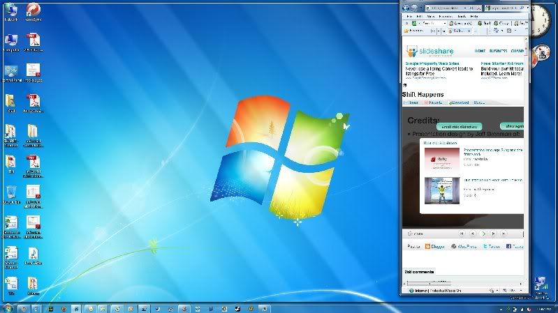
Task: Click the vertical page scrollbar up arrow
Action: pos(526,39)
